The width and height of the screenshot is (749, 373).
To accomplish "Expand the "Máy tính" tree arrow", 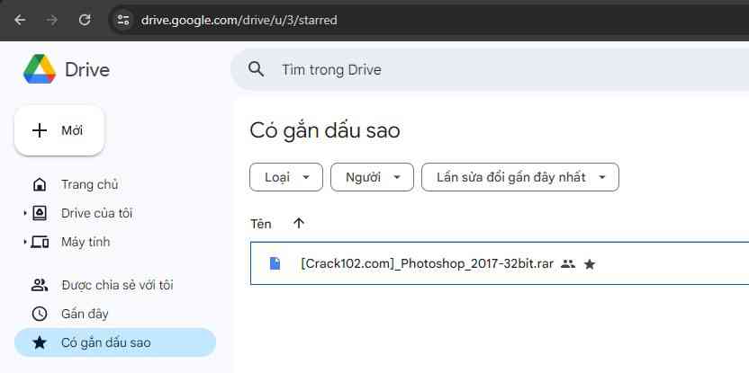I will coord(25,243).
